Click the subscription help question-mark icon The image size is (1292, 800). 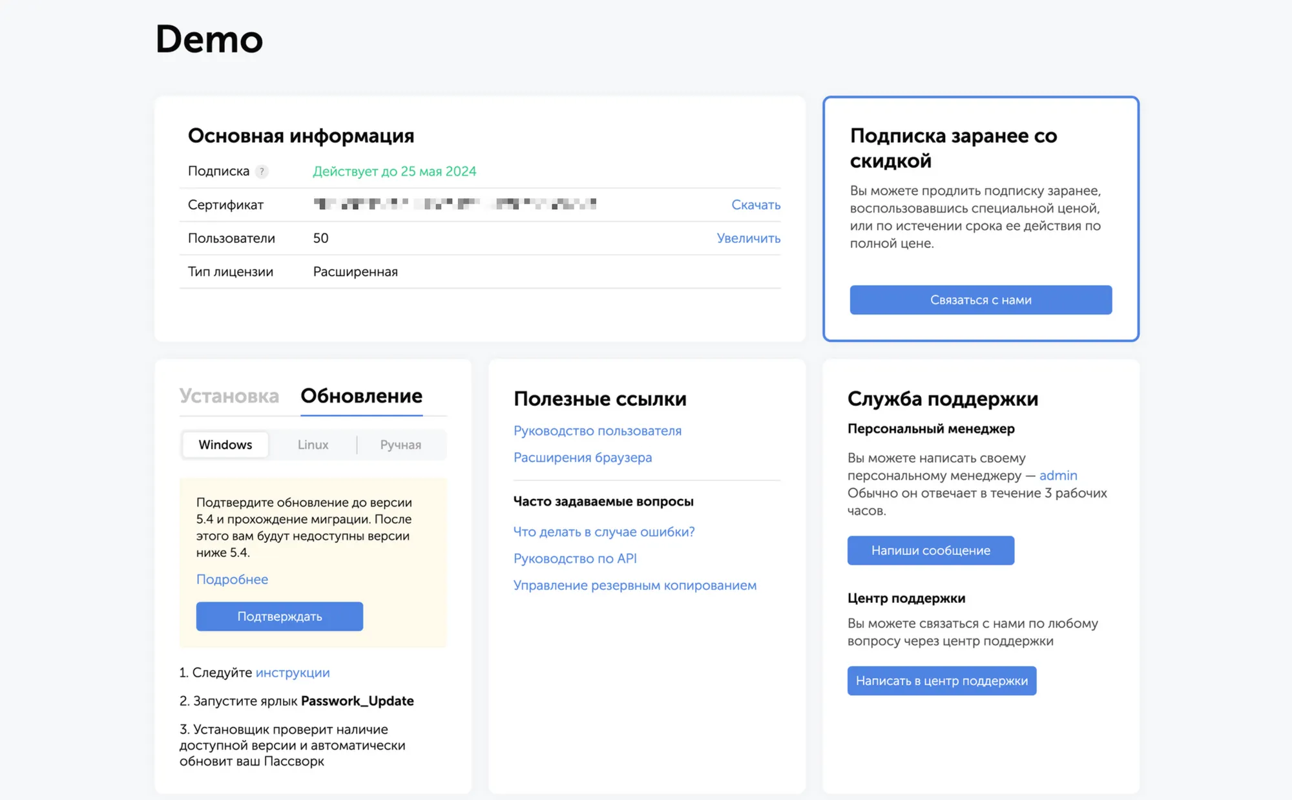pyautogui.click(x=262, y=171)
